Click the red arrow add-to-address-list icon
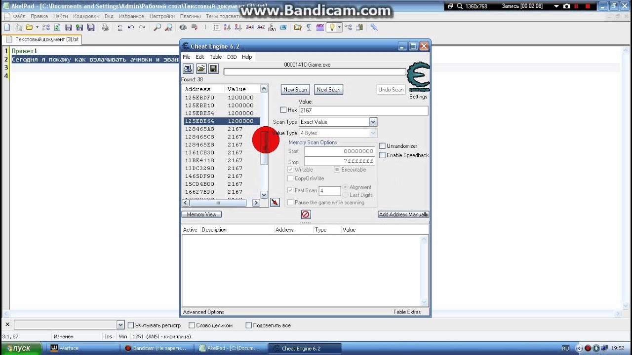The image size is (632, 355). (x=275, y=202)
